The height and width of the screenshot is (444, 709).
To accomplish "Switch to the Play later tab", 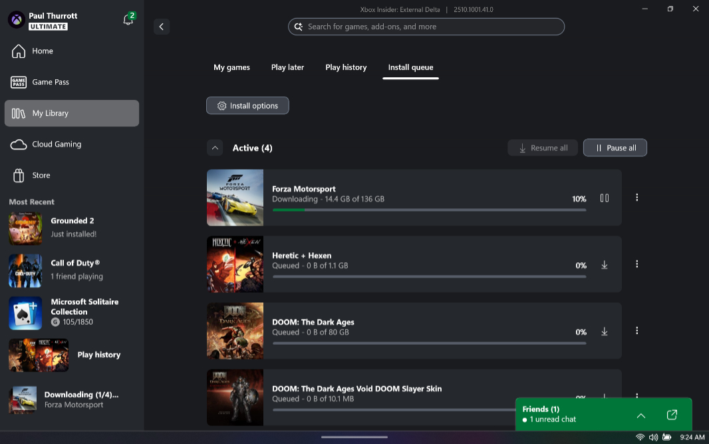I will (x=287, y=67).
